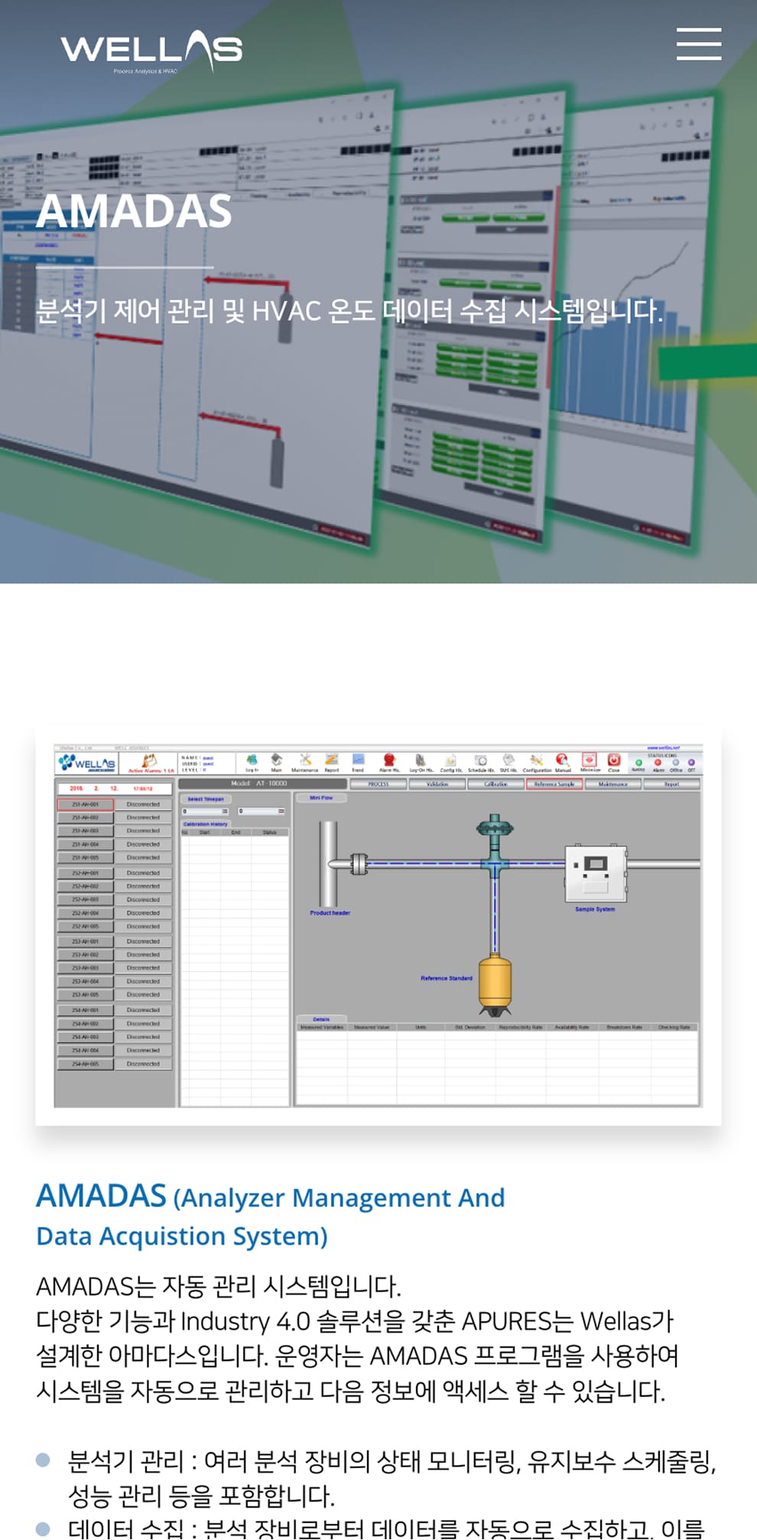757x1540 pixels.
Task: Click the SMS His. icon
Action: (508, 762)
